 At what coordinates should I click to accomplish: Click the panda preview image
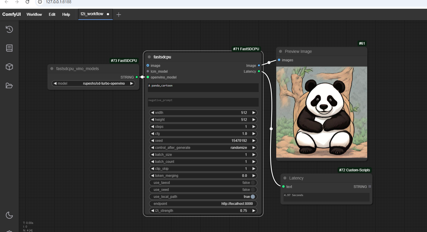321,112
